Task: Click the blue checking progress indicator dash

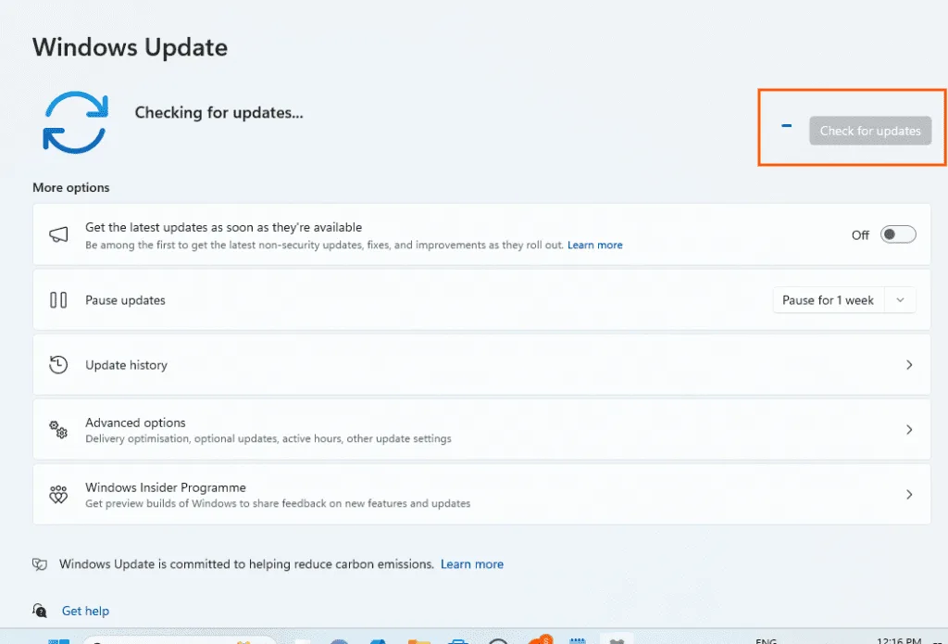Action: click(786, 126)
